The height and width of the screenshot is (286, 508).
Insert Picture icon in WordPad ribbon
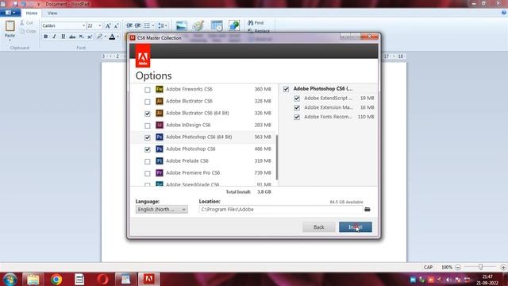pyautogui.click(x=182, y=25)
